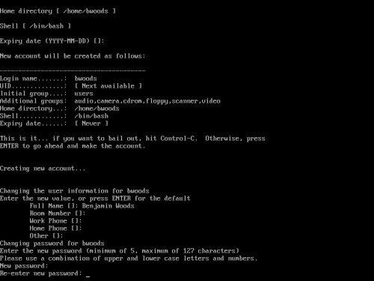
Task: Click the Additional groups list text
Action: coord(147,101)
